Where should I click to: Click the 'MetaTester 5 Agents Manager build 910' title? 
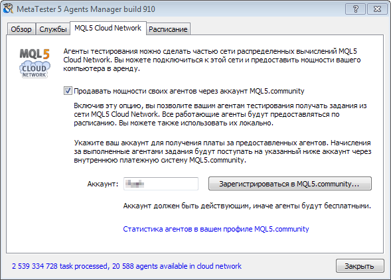[86, 9]
